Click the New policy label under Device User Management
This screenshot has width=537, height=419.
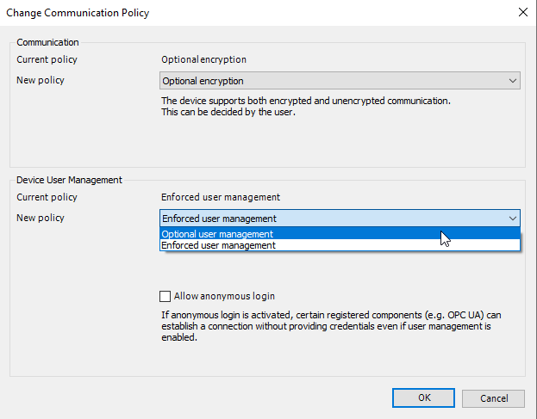(x=41, y=218)
